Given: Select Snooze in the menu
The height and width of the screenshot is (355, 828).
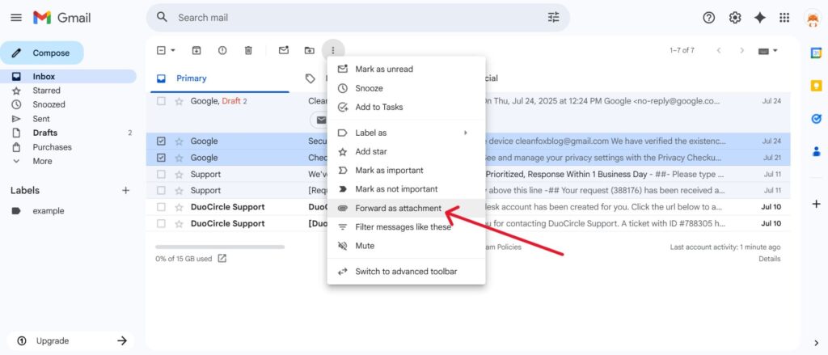Looking at the screenshot, I should 406,88.
